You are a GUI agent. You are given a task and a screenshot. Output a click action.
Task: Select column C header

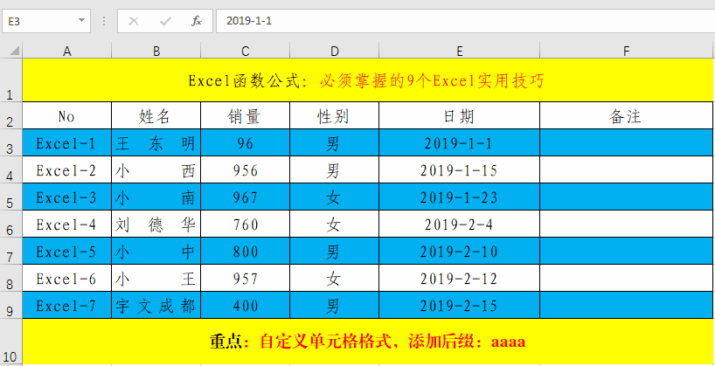pyautogui.click(x=246, y=51)
